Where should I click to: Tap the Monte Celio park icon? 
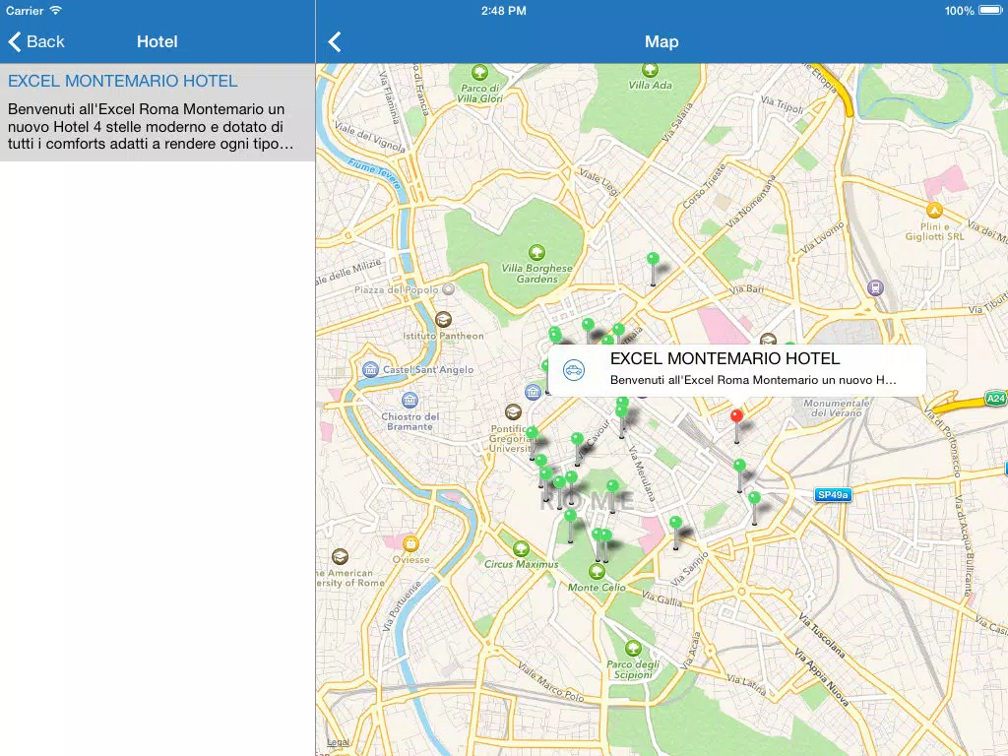(x=597, y=571)
